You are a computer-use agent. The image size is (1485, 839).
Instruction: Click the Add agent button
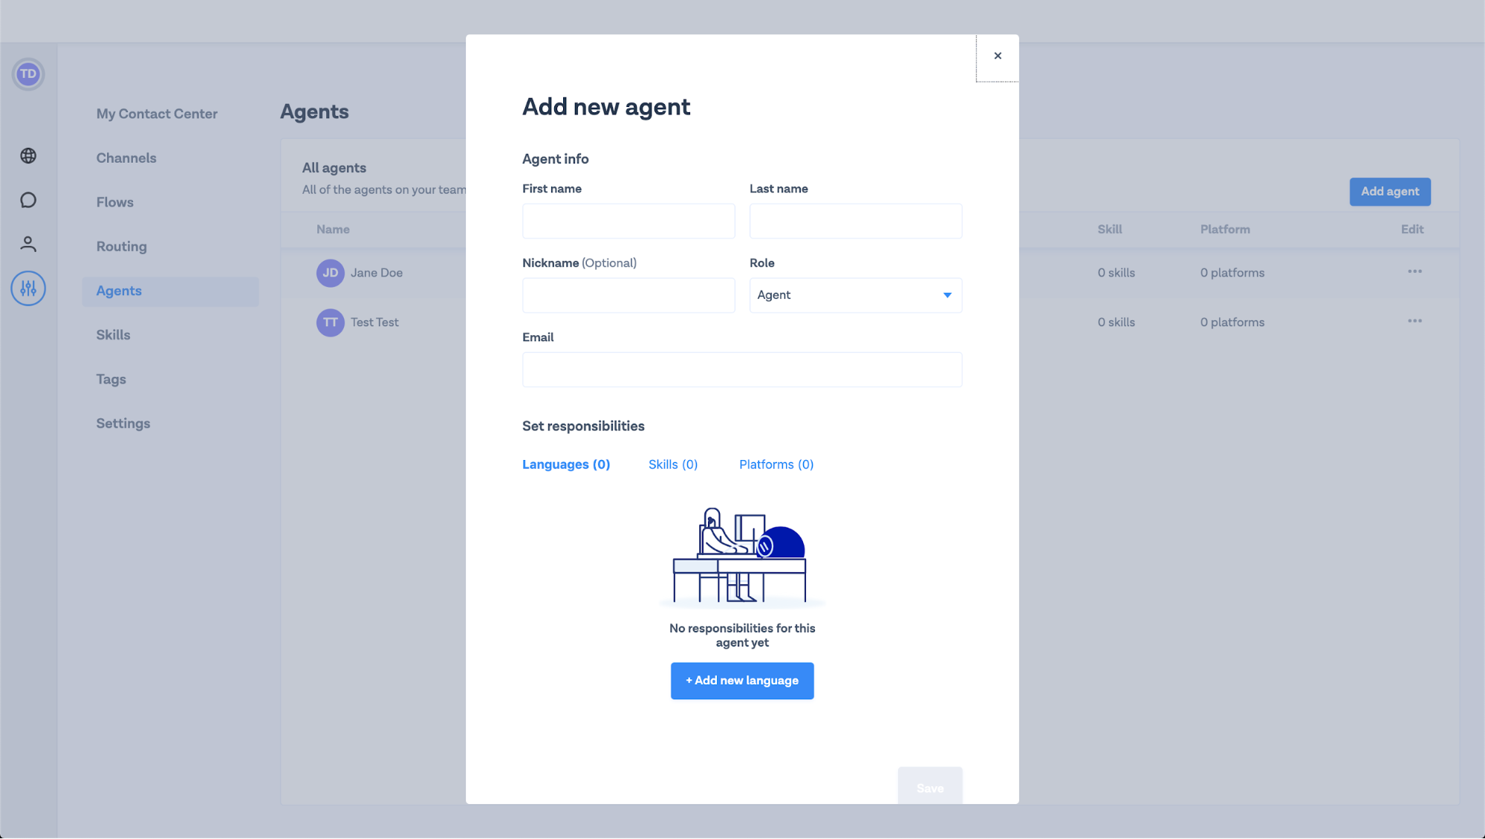[x=1389, y=192]
